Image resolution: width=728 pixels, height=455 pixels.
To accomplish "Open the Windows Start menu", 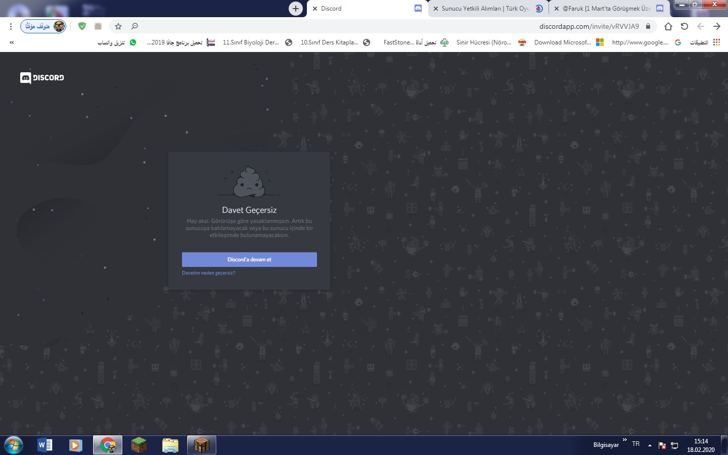I will [14, 445].
